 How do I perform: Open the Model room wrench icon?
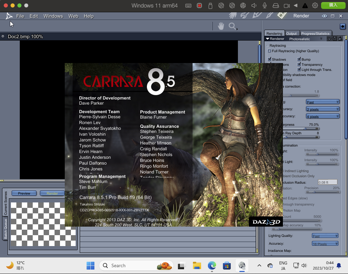click(x=245, y=15)
